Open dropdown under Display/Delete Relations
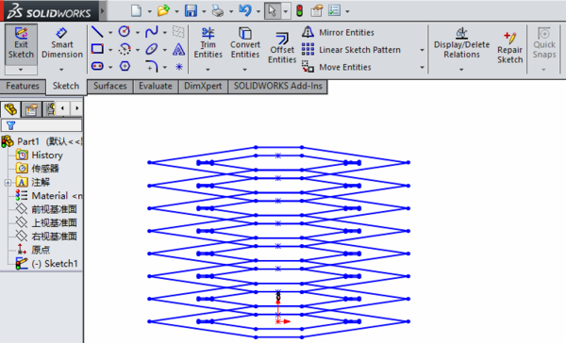 pos(461,69)
